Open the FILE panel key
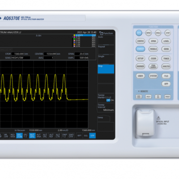 tap(166, 76)
